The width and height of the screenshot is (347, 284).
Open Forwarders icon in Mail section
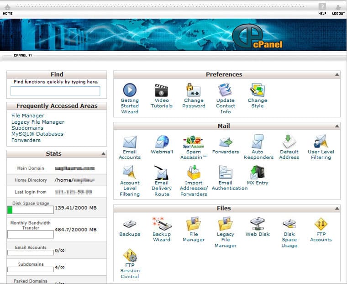(226, 142)
